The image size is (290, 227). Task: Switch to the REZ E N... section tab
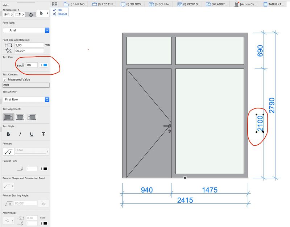point(104,4)
